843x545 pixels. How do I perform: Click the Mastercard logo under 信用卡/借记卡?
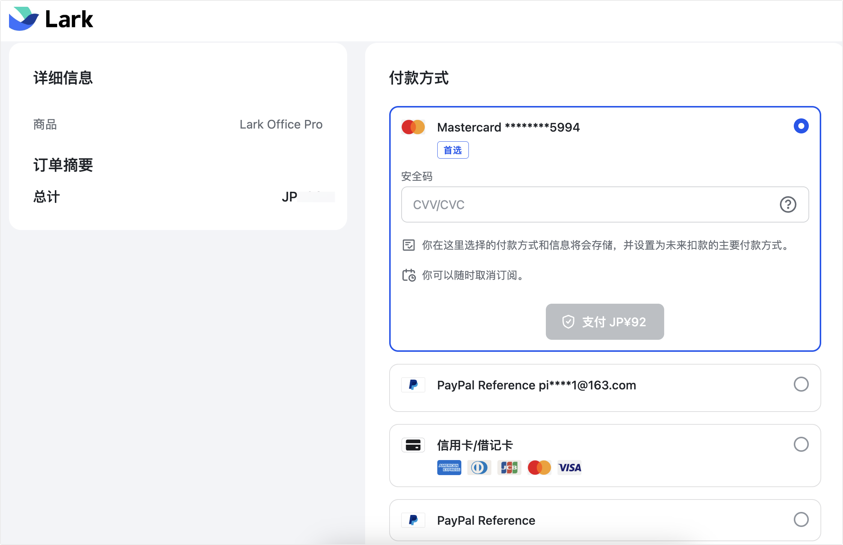pyautogui.click(x=539, y=468)
